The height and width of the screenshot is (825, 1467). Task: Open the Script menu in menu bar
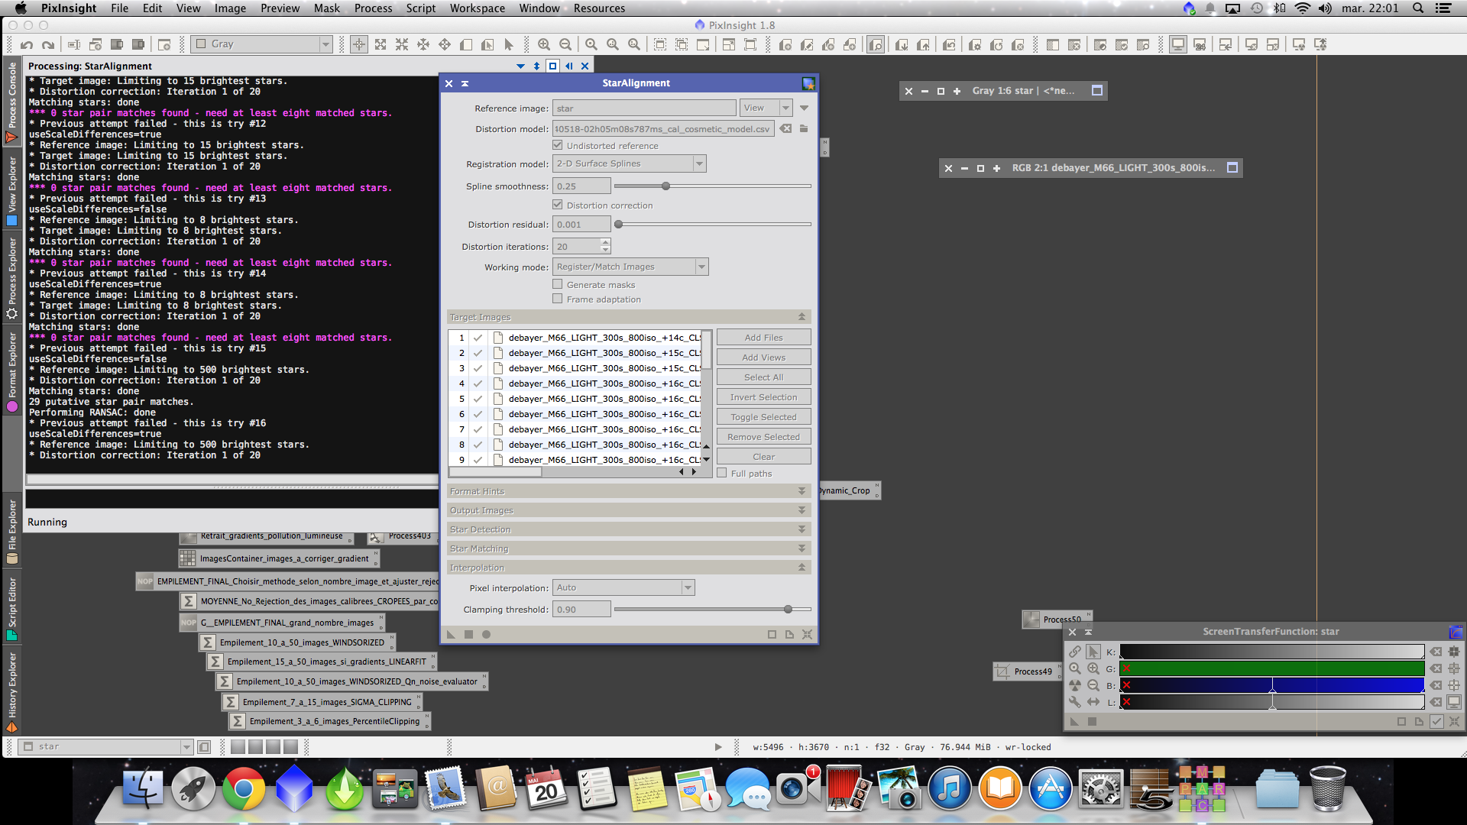tap(420, 8)
